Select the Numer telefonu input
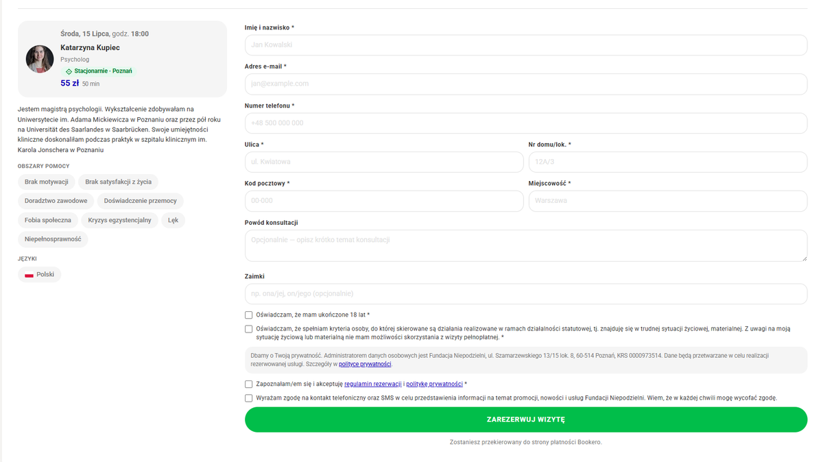 point(526,123)
